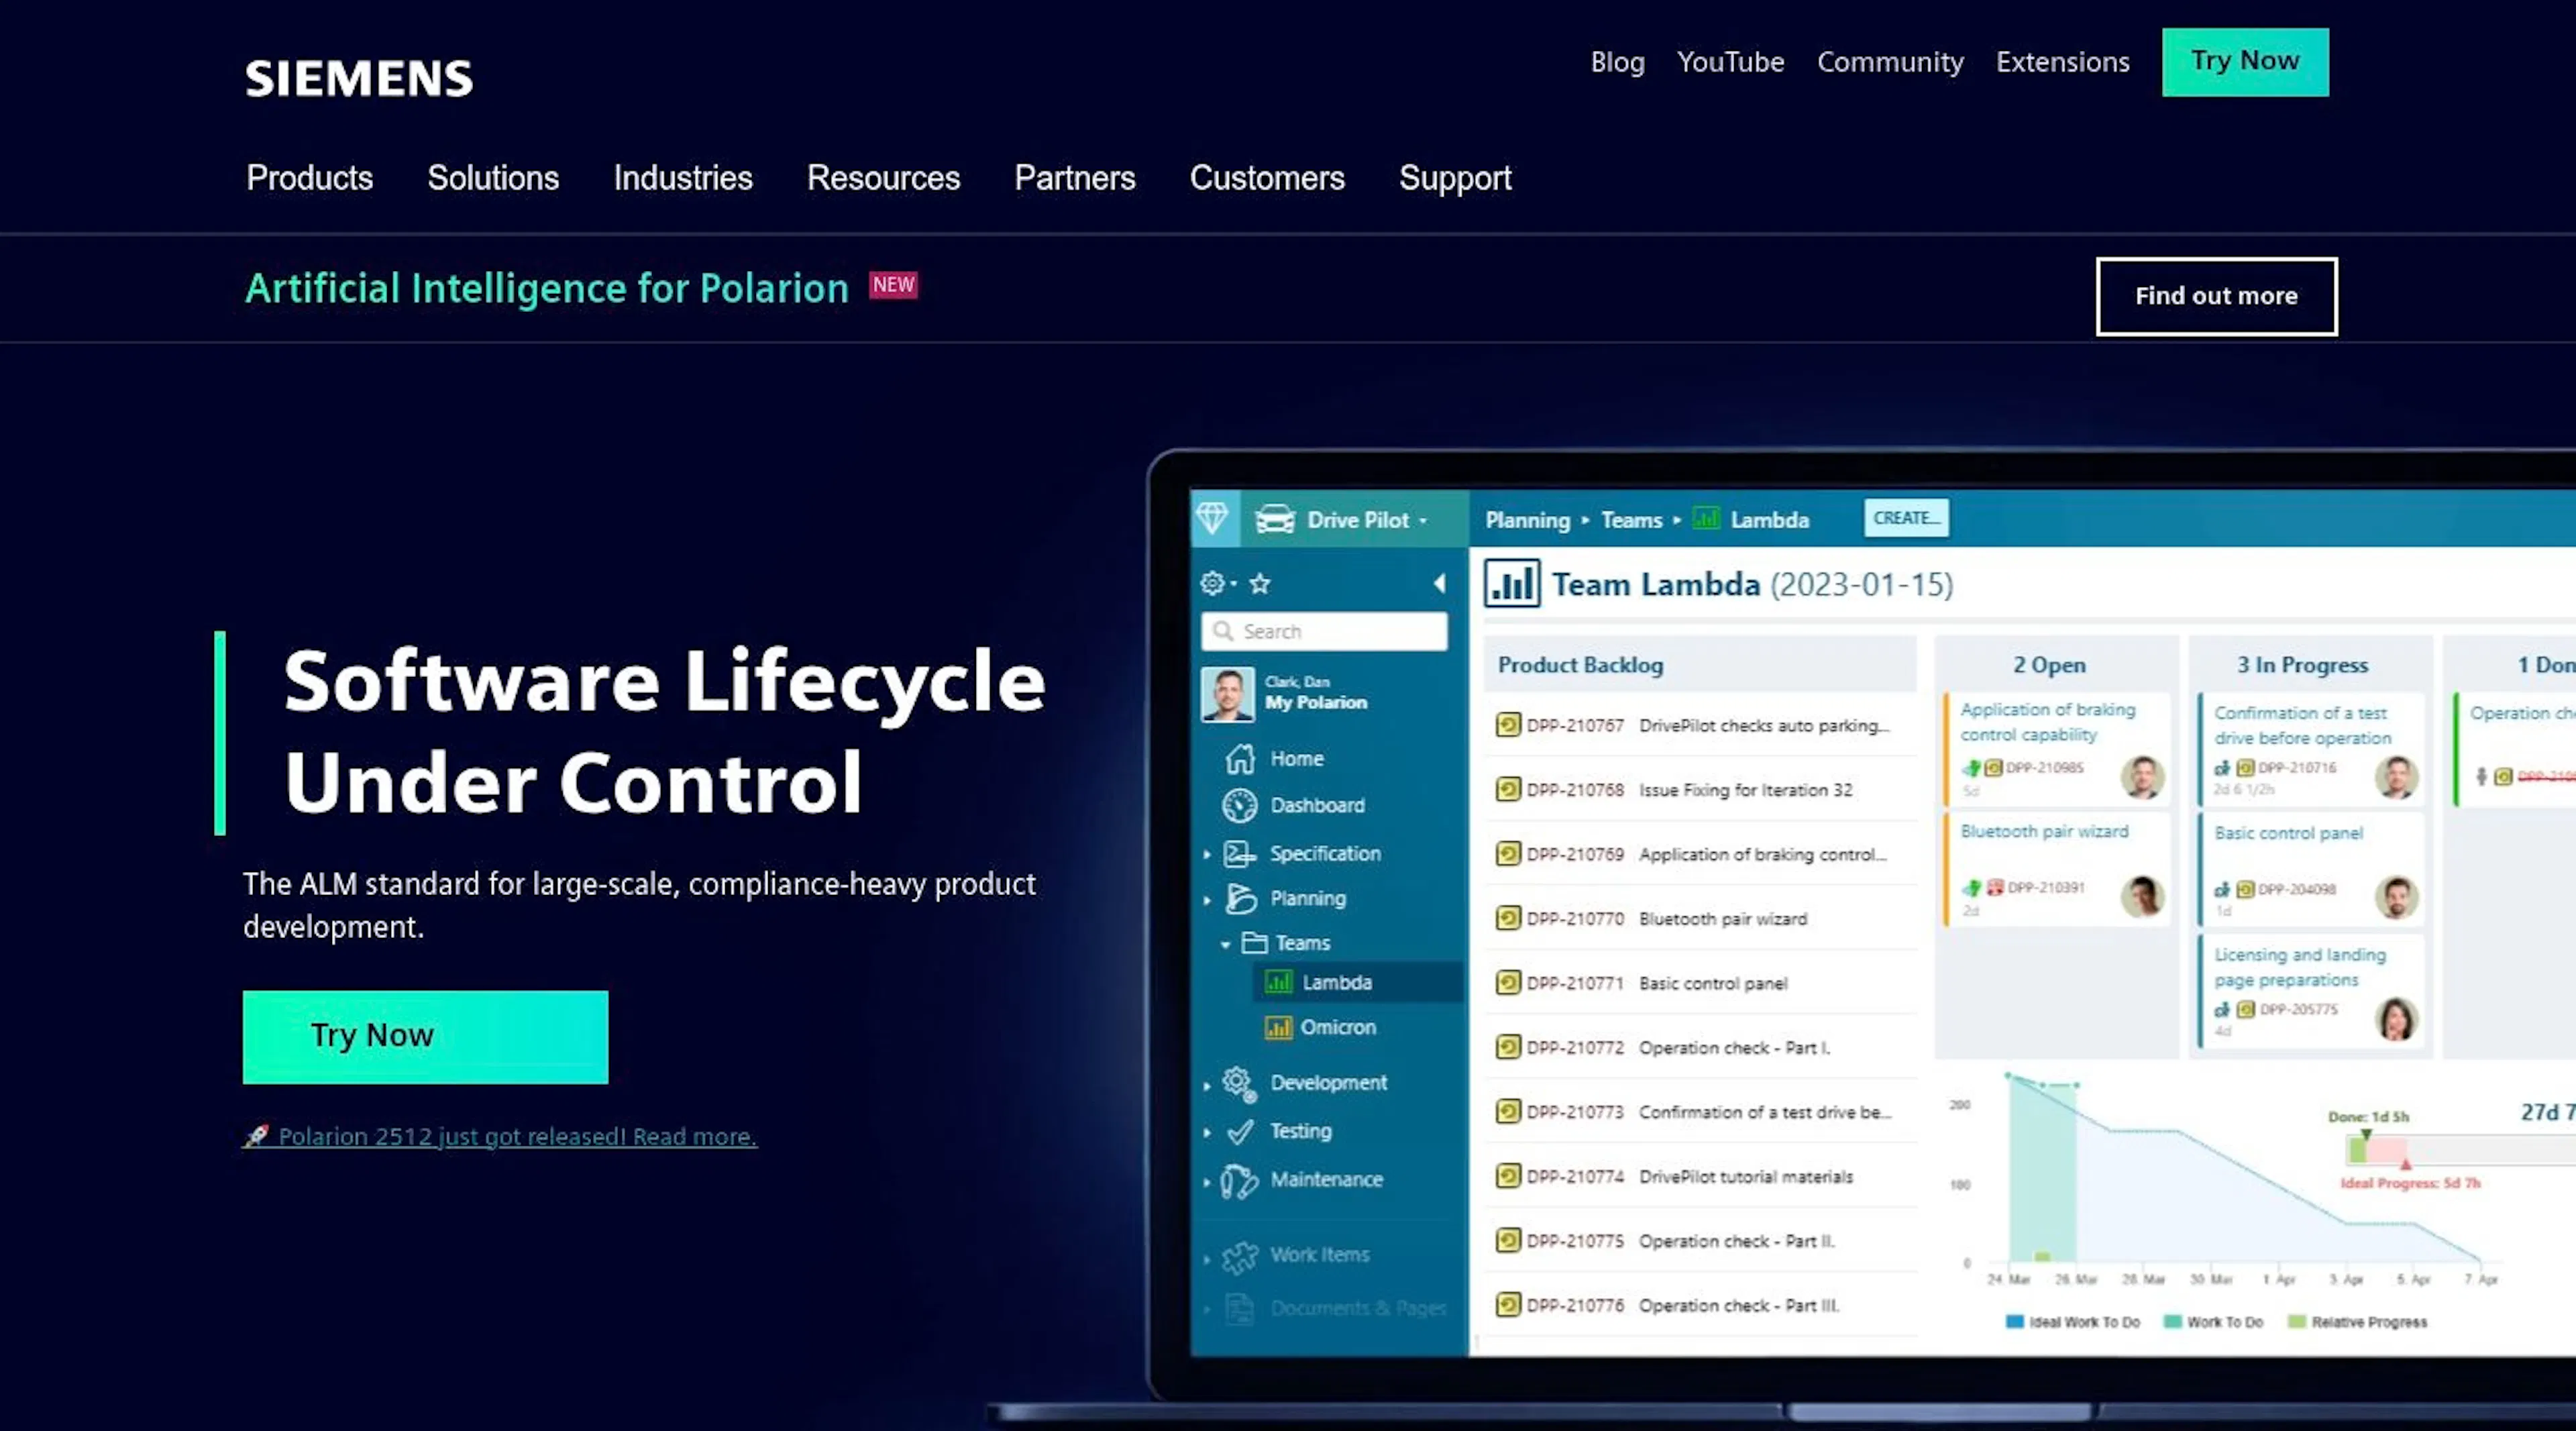Screen dimensions: 2576x1431
Task: Click the Documents & Pages icon
Action: (1240, 1309)
